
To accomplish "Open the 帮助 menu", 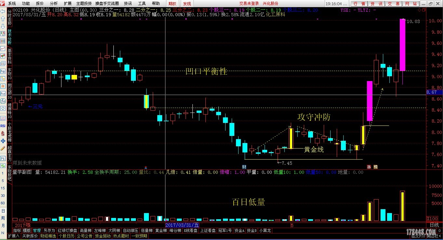I will pos(156,4).
